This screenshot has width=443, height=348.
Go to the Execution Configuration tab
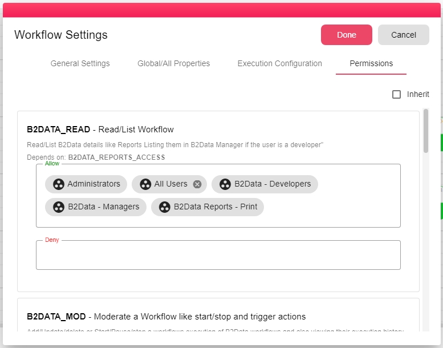coord(280,64)
